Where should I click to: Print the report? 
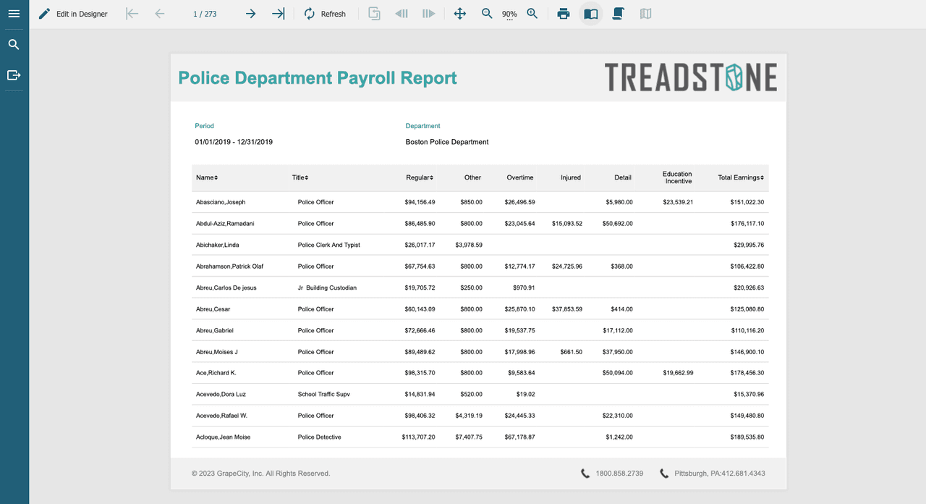[564, 14]
